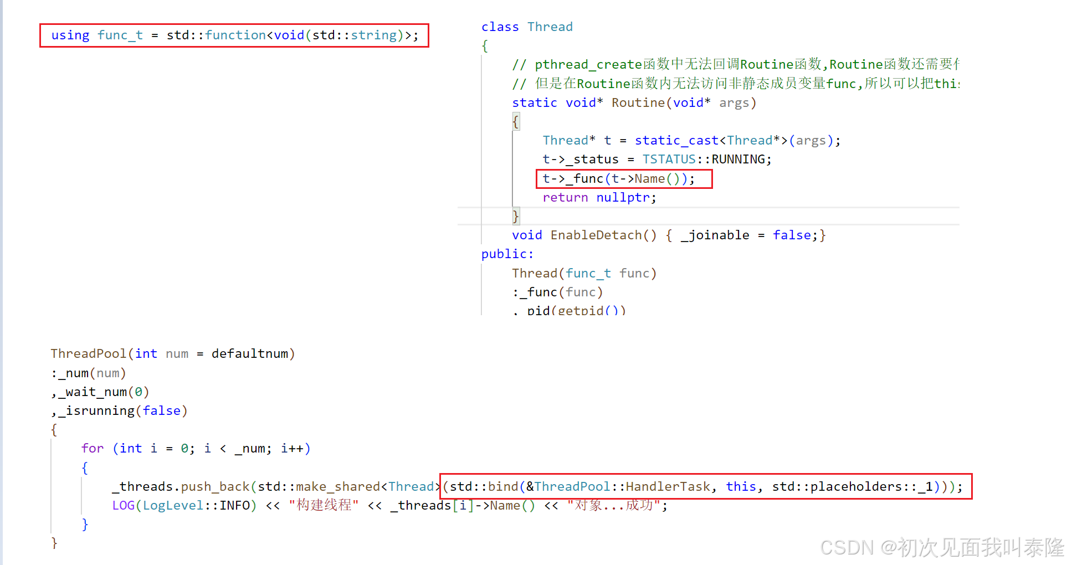Click "std::placeholders::_1" in the bind call
The height and width of the screenshot is (565, 1067).
pyautogui.click(x=853, y=487)
